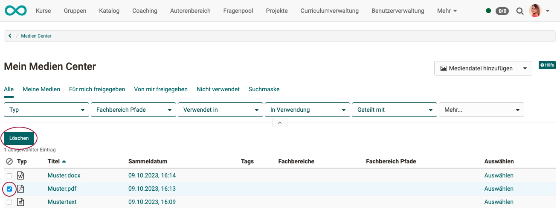The image size is (560, 215).
Task: Open dropdown arrow beside Mediendatei hinzufügen
Action: [525, 68]
